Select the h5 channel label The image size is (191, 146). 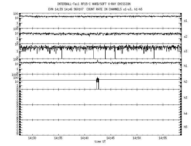186,127
